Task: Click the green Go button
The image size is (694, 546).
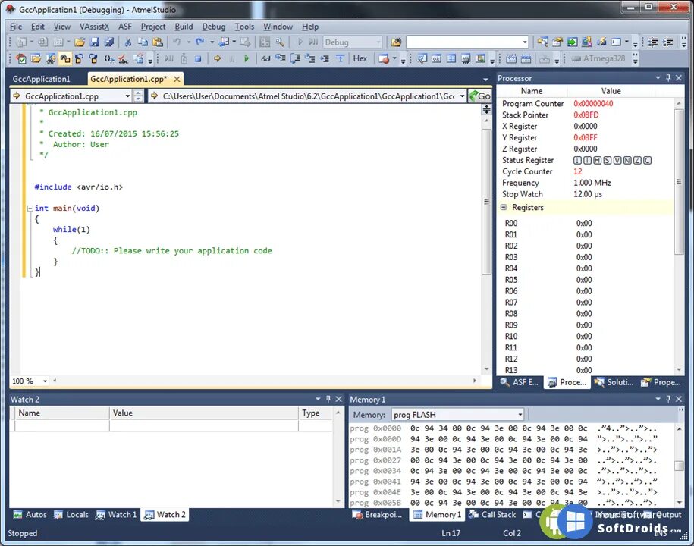Action: click(x=480, y=96)
